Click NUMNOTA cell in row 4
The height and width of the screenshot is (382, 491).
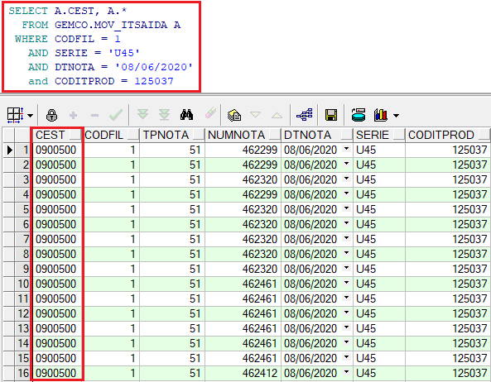243,195
